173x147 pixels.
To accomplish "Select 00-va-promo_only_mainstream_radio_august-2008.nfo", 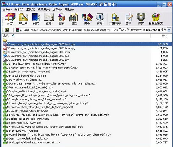I will pos(38,56).
